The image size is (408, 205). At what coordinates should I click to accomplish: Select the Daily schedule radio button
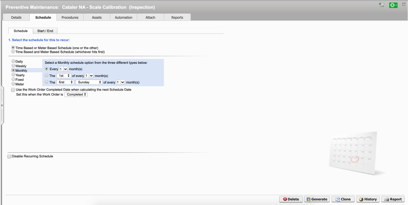tap(13, 61)
